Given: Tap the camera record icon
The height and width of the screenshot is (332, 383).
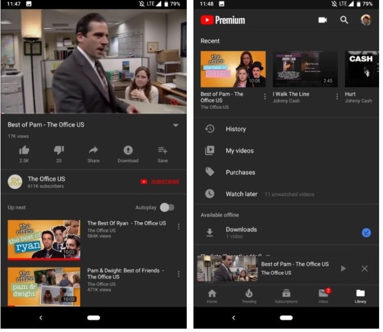Looking at the screenshot, I should tap(322, 20).
